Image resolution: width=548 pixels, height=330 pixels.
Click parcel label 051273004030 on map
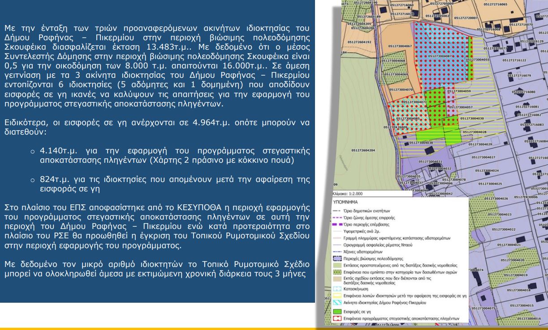tap(472, 118)
